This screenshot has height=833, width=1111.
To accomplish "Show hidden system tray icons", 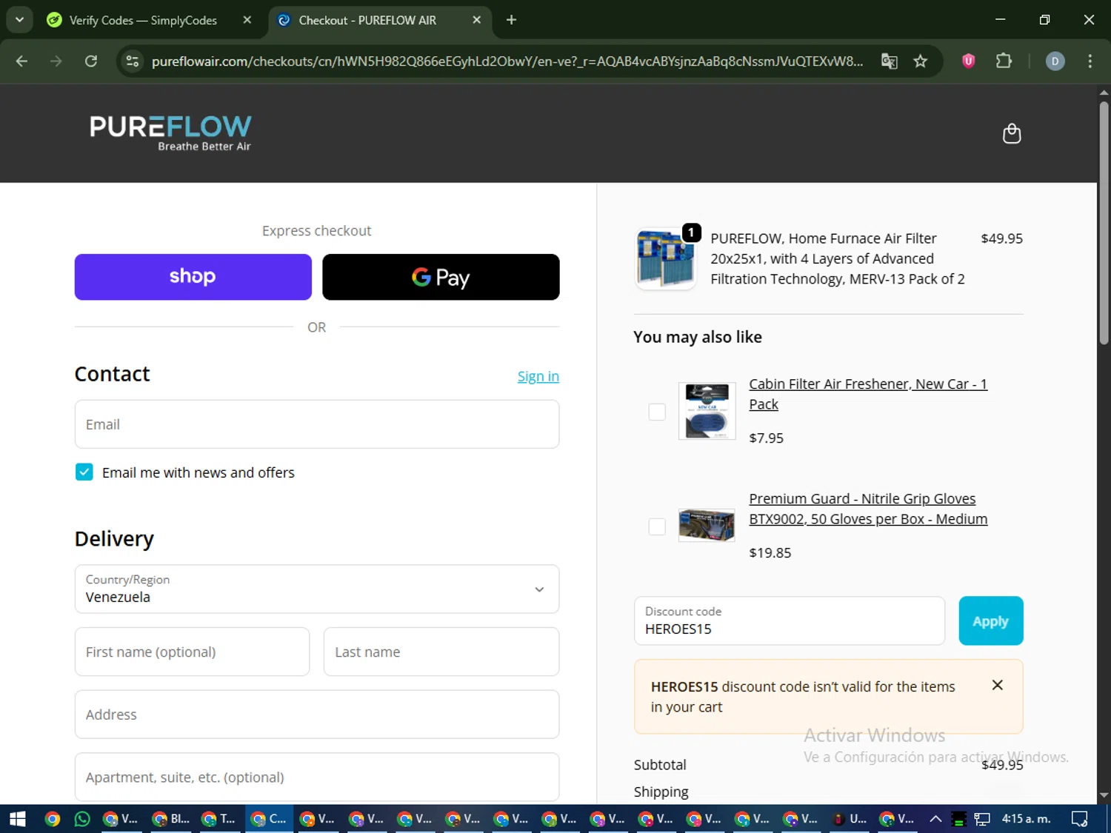I will tap(935, 819).
